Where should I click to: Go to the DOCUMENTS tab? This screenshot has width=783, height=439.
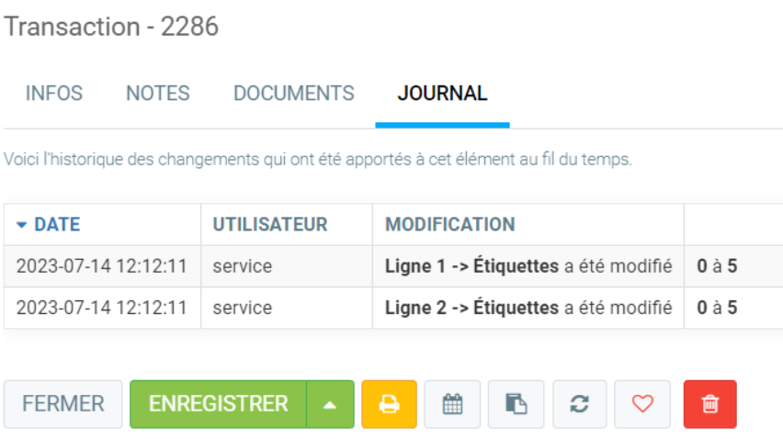click(293, 94)
